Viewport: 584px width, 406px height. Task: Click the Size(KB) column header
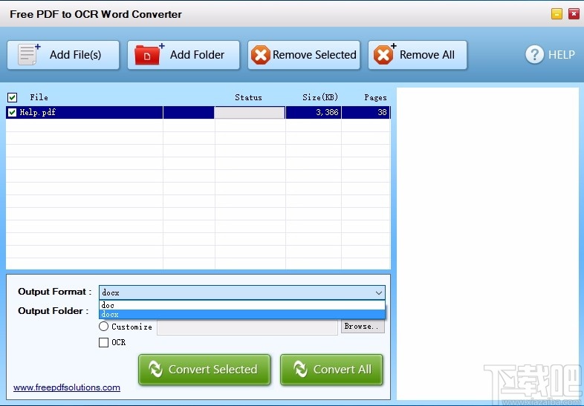click(x=320, y=97)
